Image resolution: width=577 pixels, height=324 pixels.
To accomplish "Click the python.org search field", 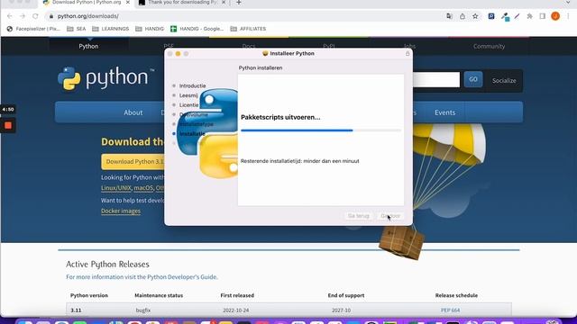I will point(435,80).
